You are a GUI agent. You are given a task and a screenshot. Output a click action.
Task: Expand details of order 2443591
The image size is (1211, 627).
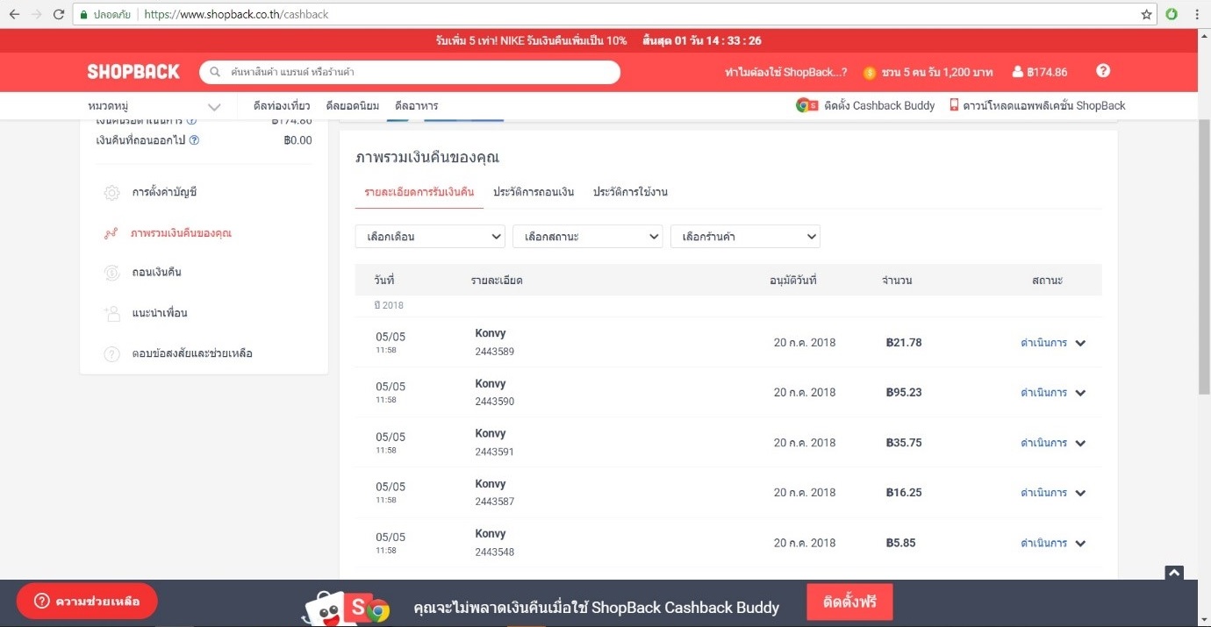1080,443
